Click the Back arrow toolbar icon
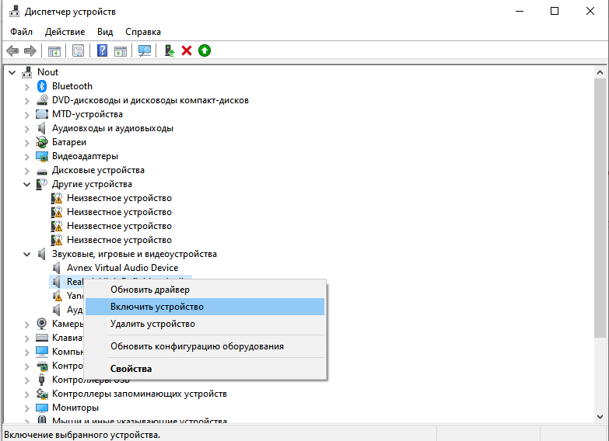The height and width of the screenshot is (441, 609). [12, 50]
